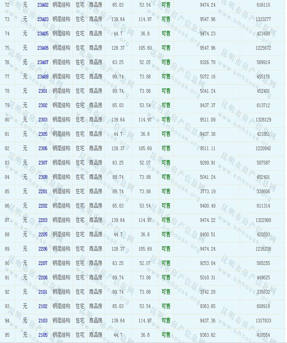
Task: Select the 2203 room link
Action: tap(43, 220)
